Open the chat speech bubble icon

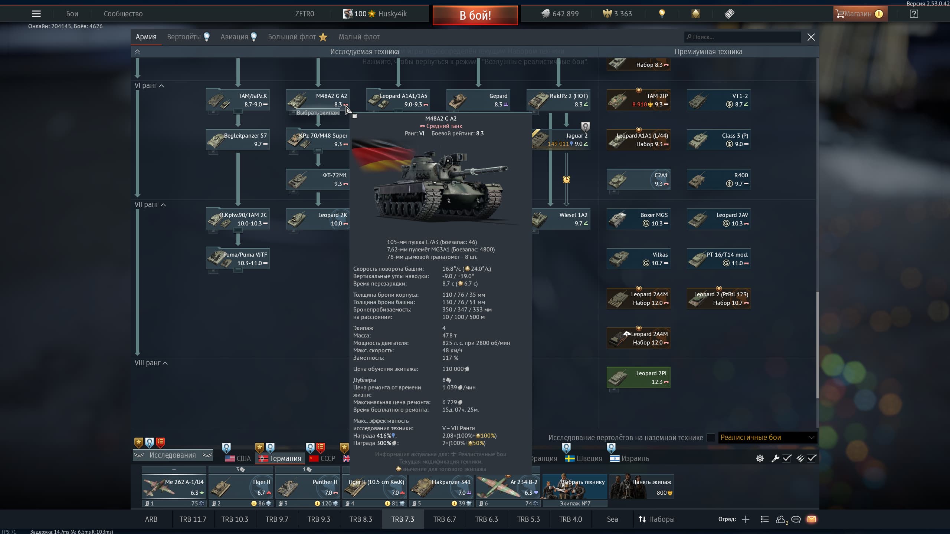click(796, 519)
